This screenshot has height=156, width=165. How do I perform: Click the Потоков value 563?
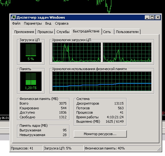coord(121,108)
